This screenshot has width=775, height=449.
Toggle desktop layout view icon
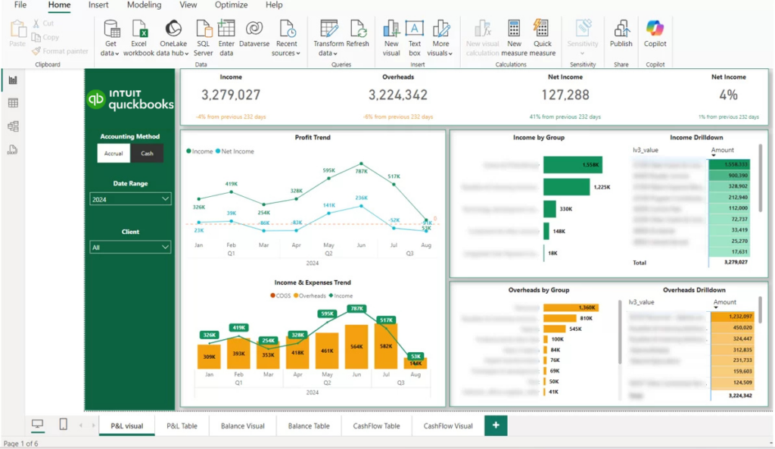[37, 425]
